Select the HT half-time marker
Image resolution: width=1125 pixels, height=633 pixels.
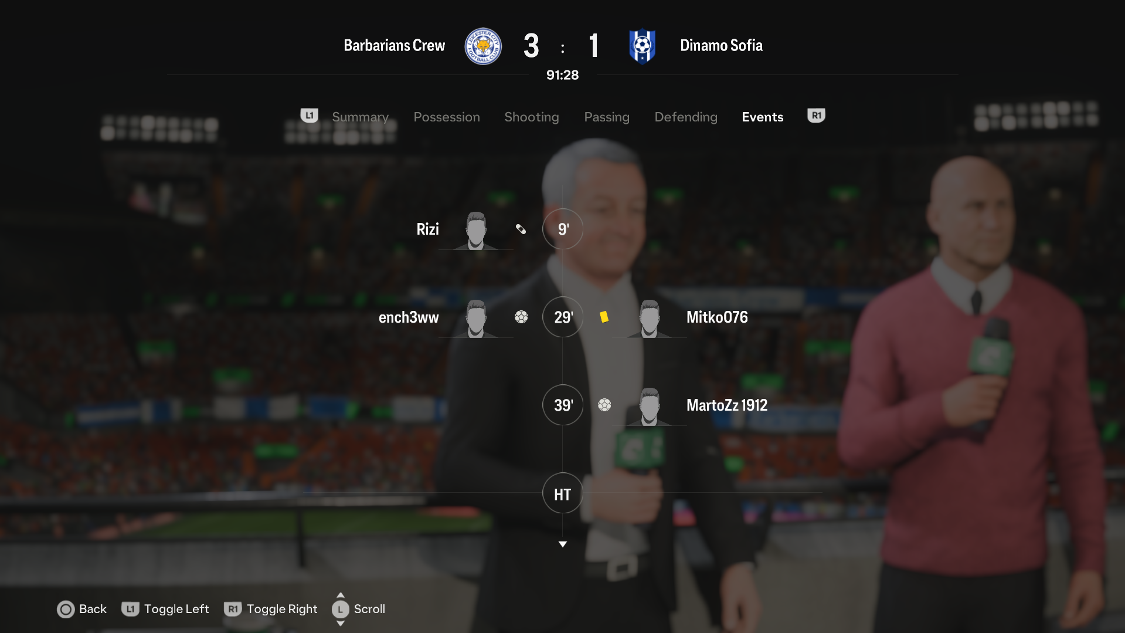pos(563,493)
